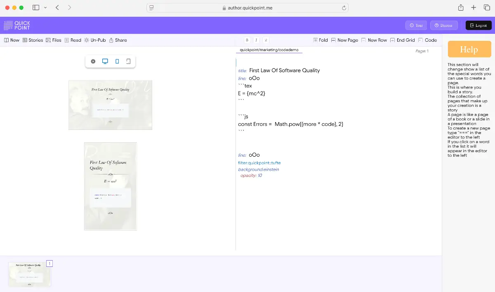Insert a New Page

pos(344,40)
